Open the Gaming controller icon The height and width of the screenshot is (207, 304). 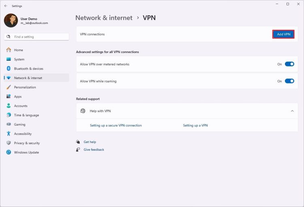point(9,125)
